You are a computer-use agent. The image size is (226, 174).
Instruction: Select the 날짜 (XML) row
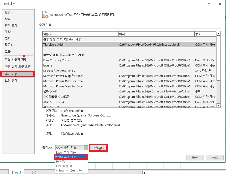point(129,92)
